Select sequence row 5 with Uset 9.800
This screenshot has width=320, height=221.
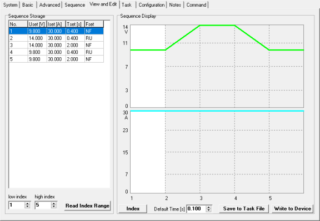(x=56, y=59)
